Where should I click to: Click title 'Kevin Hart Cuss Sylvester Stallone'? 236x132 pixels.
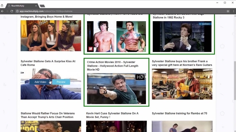pyautogui.click(x=112, y=115)
